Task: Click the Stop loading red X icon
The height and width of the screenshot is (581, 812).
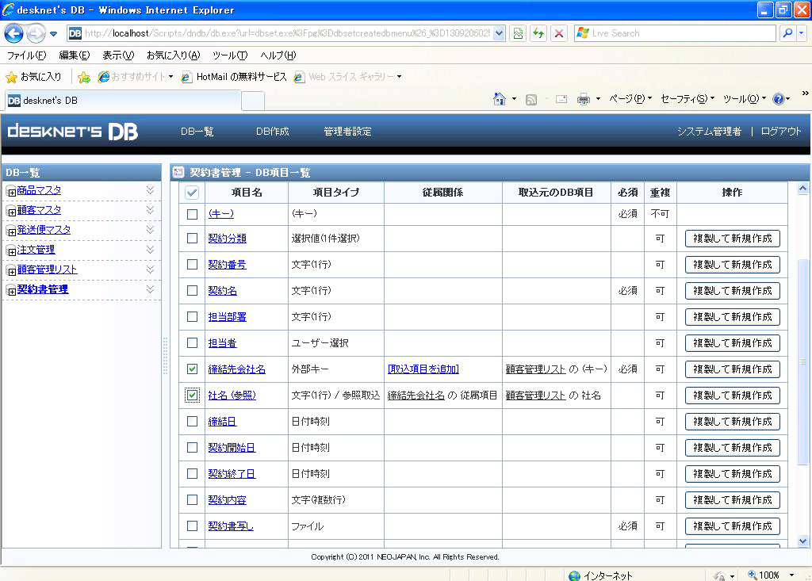Action: click(x=559, y=33)
